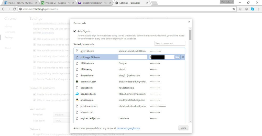Close the Passwords dialog with the X

pyautogui.click(x=189, y=22)
